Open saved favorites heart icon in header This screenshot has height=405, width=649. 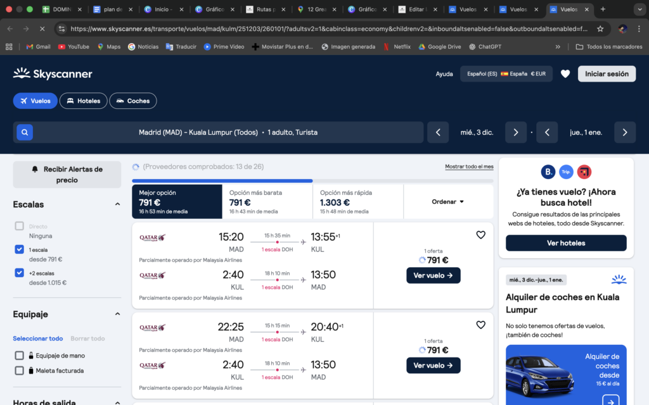[565, 74]
